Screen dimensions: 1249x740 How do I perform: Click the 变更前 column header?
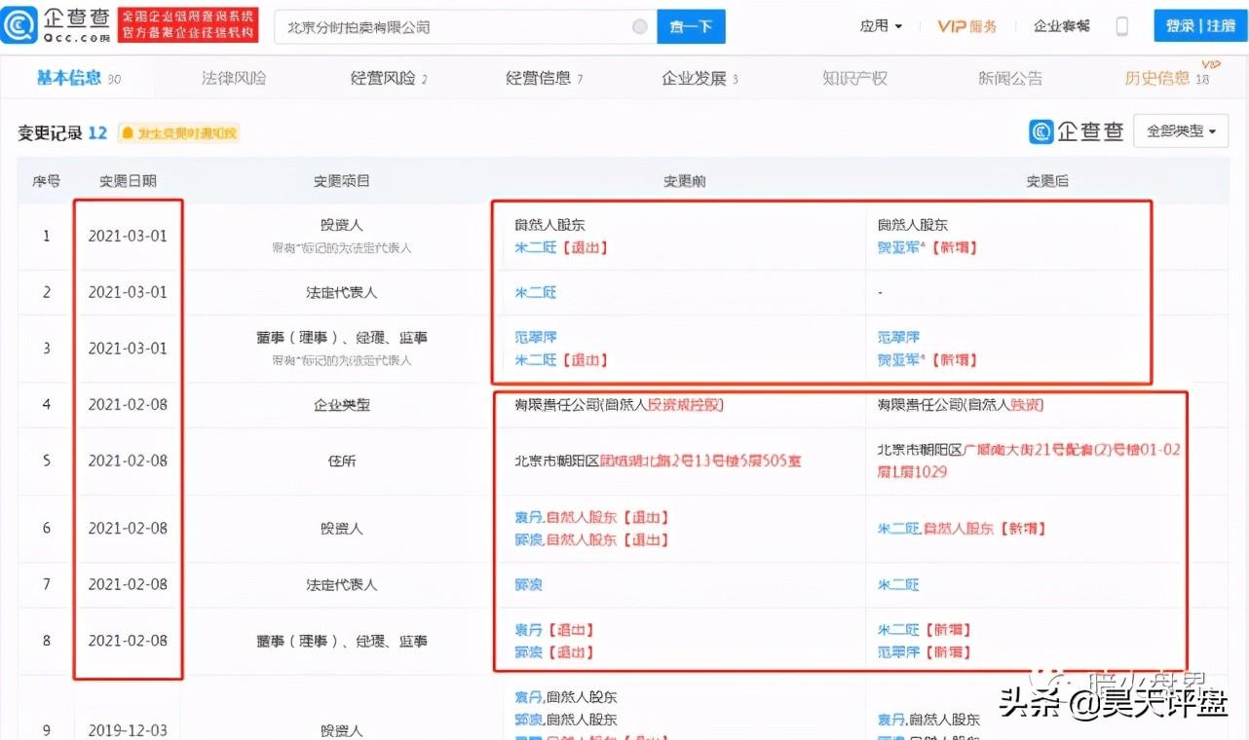point(684,181)
